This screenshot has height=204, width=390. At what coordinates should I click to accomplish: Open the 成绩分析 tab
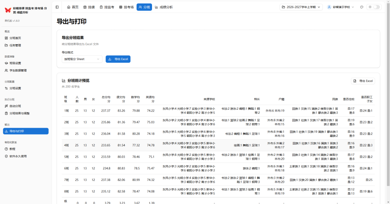(x=164, y=7)
